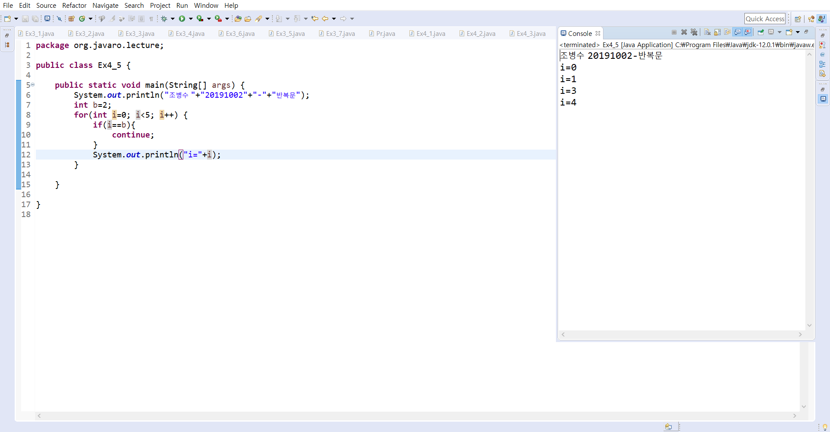830x432 pixels.
Task: Open the Open Console dropdown arrow
Action: tap(798, 32)
